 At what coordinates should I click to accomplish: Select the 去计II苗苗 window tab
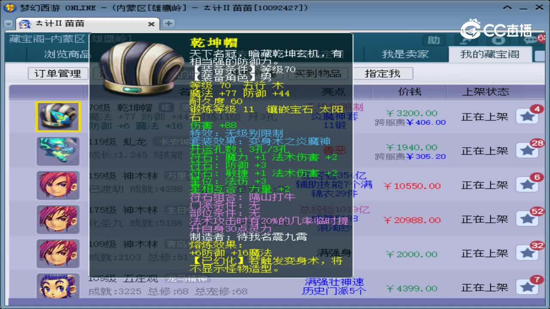coord(87,24)
